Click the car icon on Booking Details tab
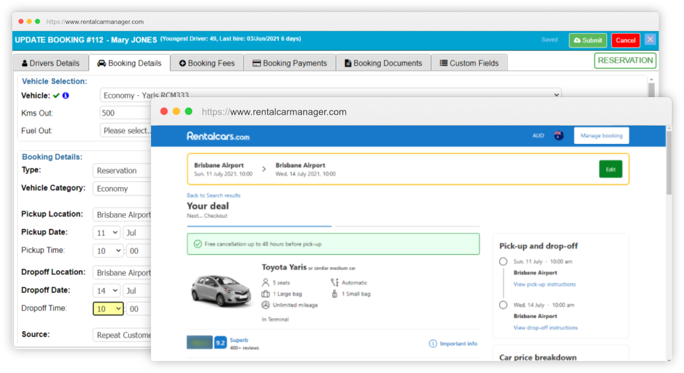 [102, 63]
